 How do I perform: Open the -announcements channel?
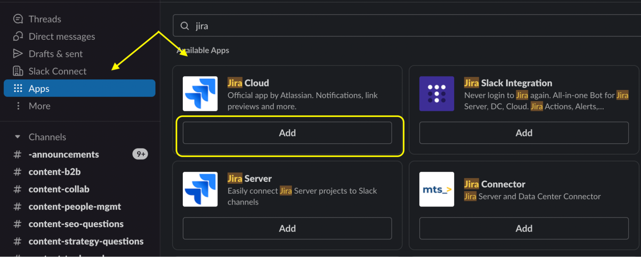pos(64,155)
